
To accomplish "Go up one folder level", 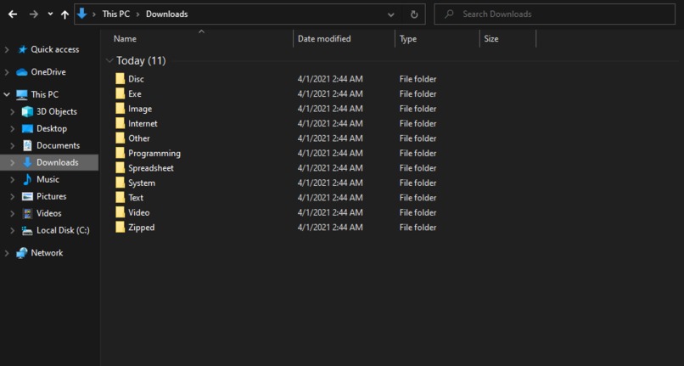I will pos(64,14).
